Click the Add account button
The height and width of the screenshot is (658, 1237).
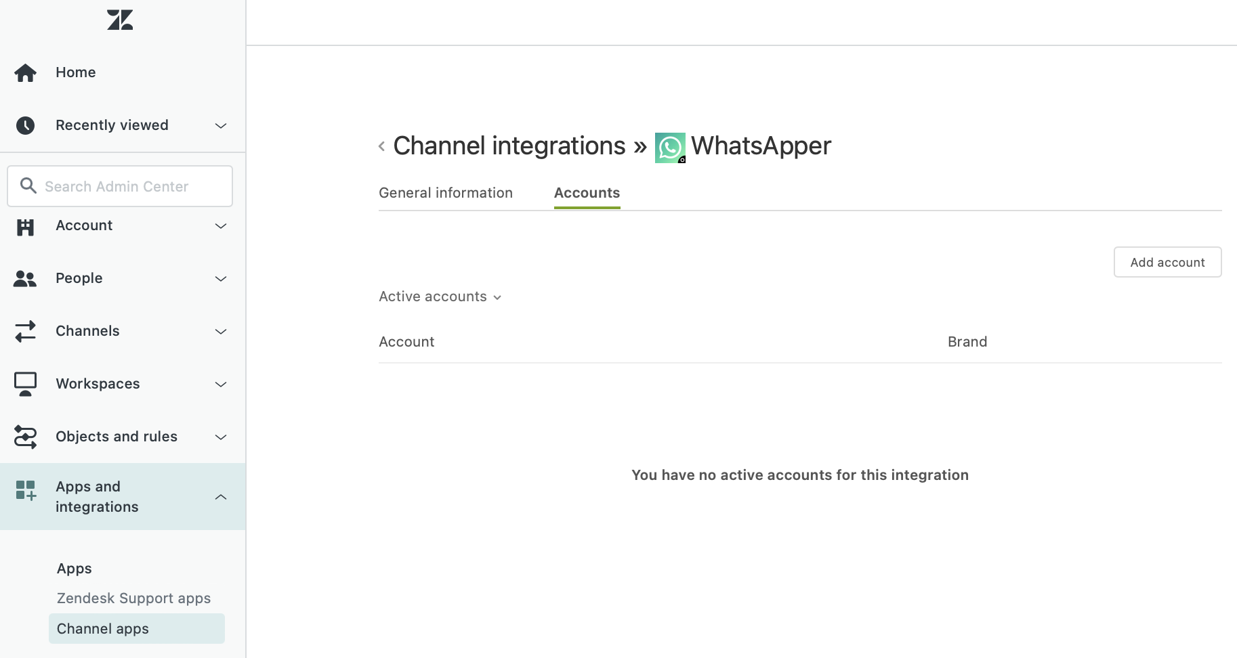(x=1167, y=262)
